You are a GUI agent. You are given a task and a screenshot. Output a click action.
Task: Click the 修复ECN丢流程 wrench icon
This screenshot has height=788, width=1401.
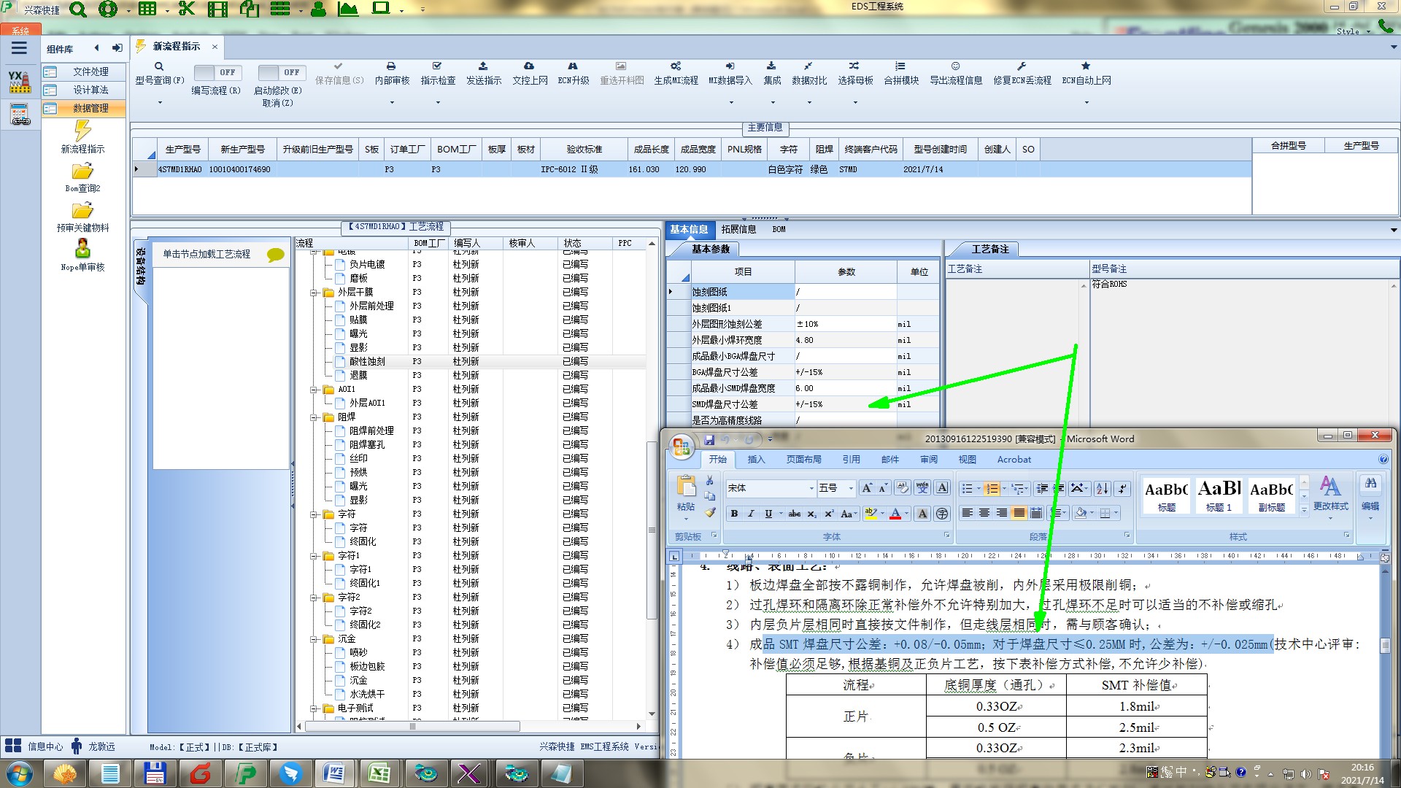point(1022,66)
